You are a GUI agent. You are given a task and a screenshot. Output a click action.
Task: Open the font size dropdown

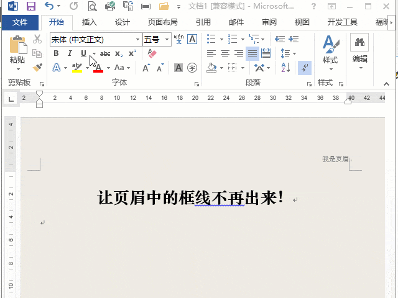[167, 39]
